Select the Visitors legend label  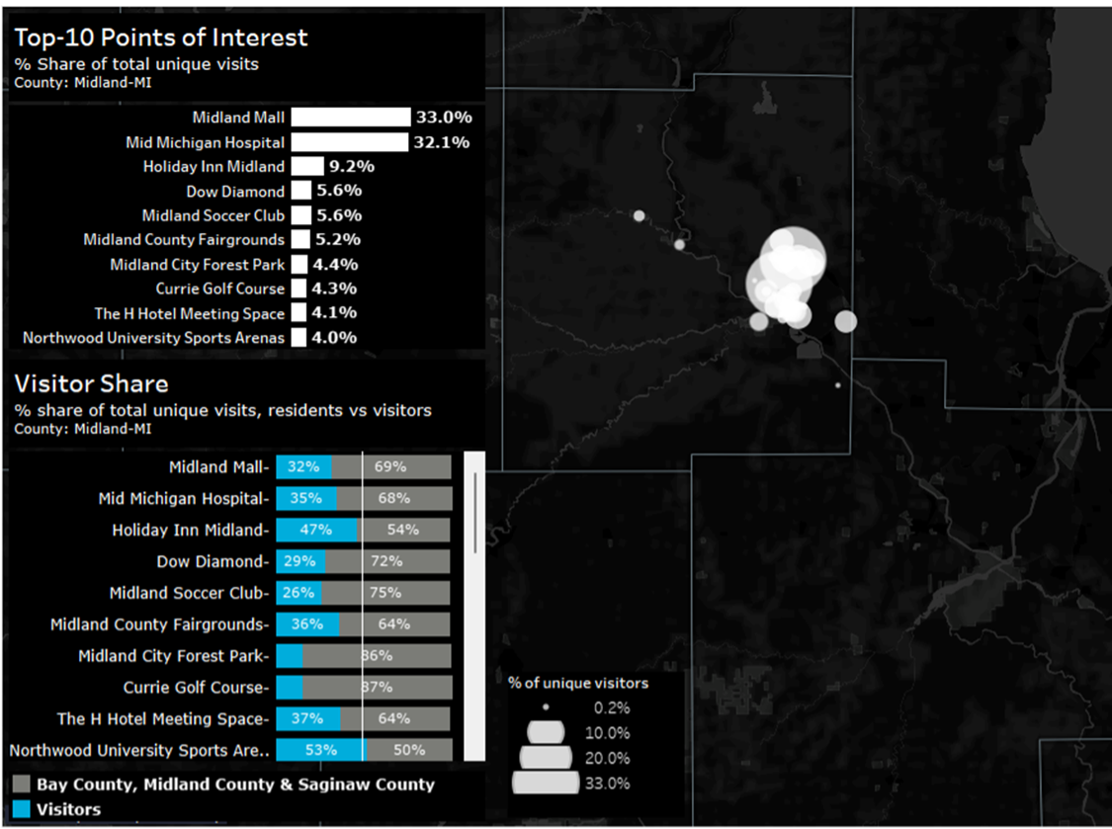pyautogui.click(x=68, y=809)
